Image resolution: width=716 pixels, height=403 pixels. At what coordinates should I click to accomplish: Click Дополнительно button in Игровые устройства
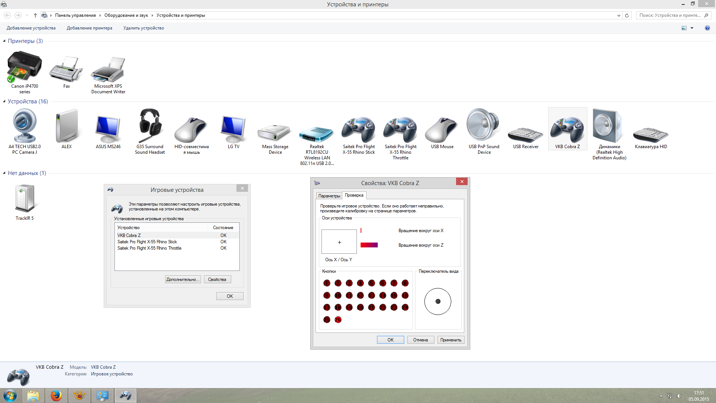[x=183, y=279]
